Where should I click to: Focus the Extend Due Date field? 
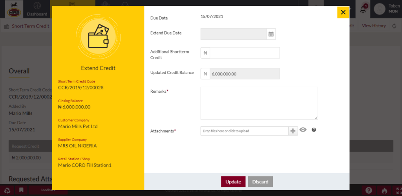[234, 34]
